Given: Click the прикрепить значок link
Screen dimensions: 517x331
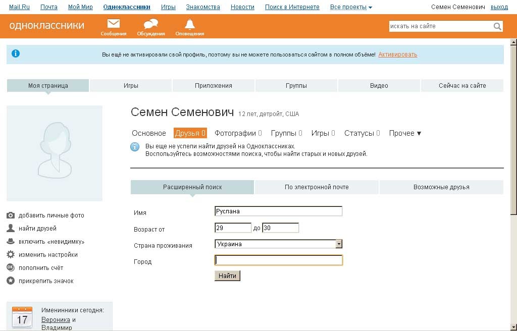Looking at the screenshot, I should pyautogui.click(x=46, y=281).
